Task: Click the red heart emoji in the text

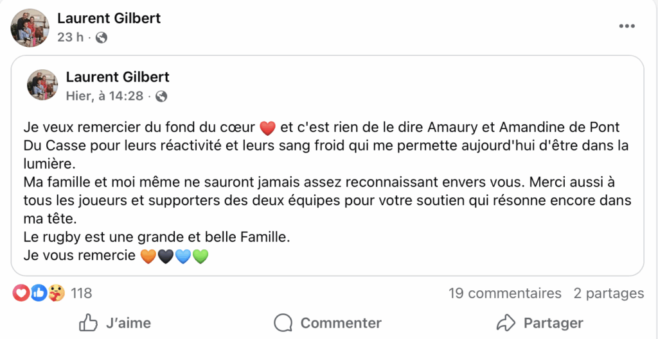Action: click(267, 128)
